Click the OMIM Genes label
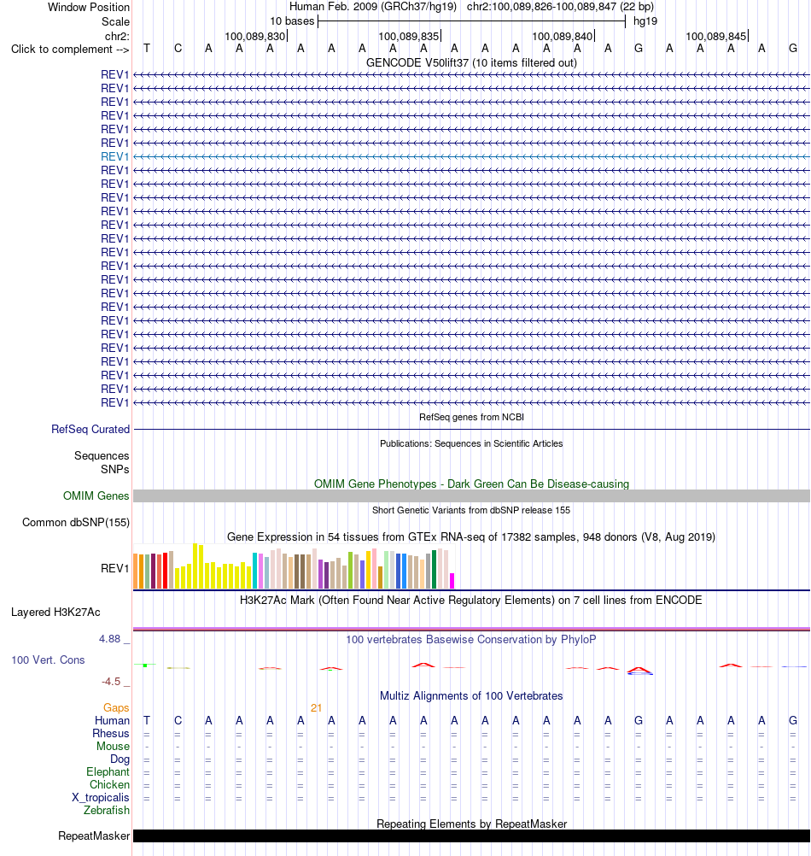811x856 pixels. tap(96, 495)
